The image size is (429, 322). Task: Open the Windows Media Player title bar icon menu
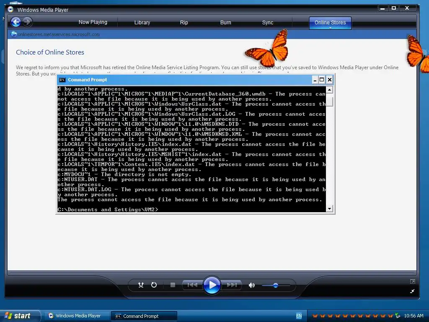tap(10, 10)
